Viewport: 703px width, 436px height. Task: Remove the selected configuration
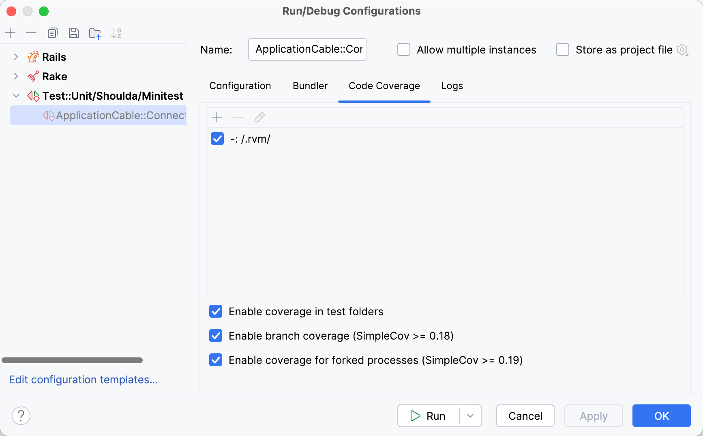31,33
